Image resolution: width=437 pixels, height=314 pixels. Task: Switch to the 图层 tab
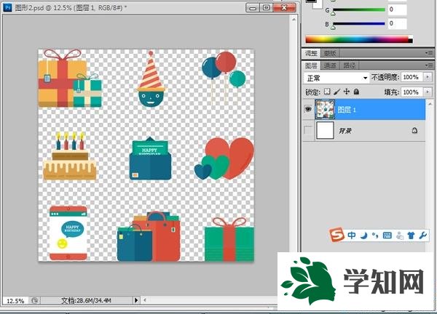[x=311, y=65]
